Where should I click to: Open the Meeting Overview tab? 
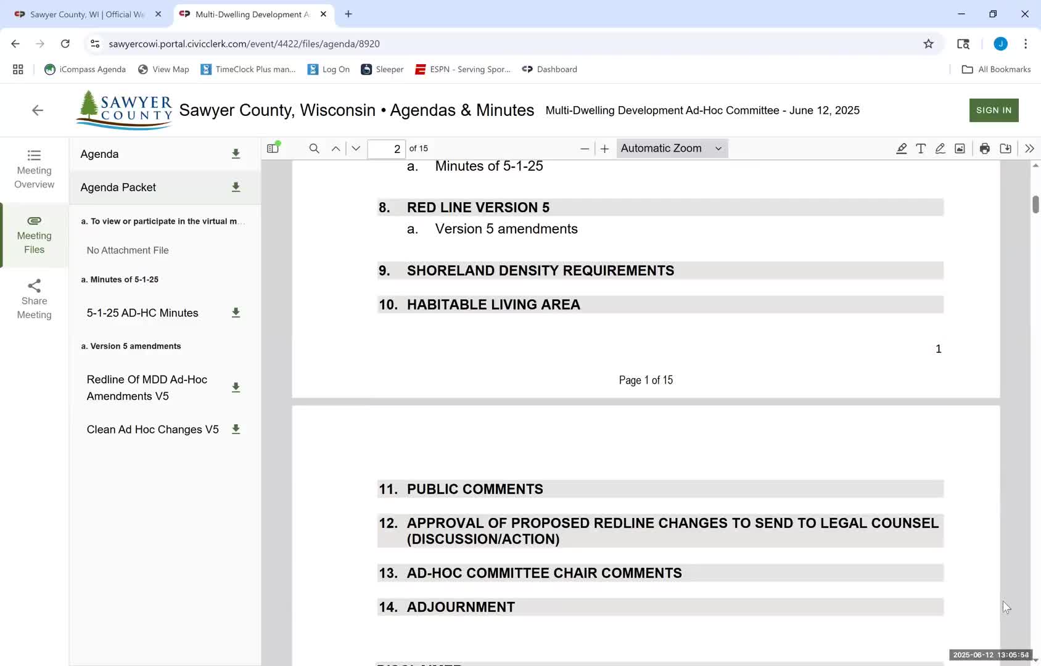35,169
